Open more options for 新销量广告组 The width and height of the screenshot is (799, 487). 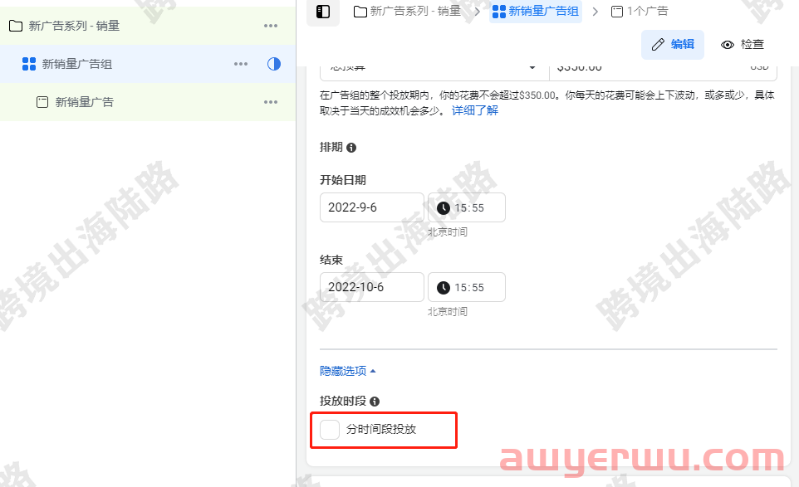coord(241,64)
